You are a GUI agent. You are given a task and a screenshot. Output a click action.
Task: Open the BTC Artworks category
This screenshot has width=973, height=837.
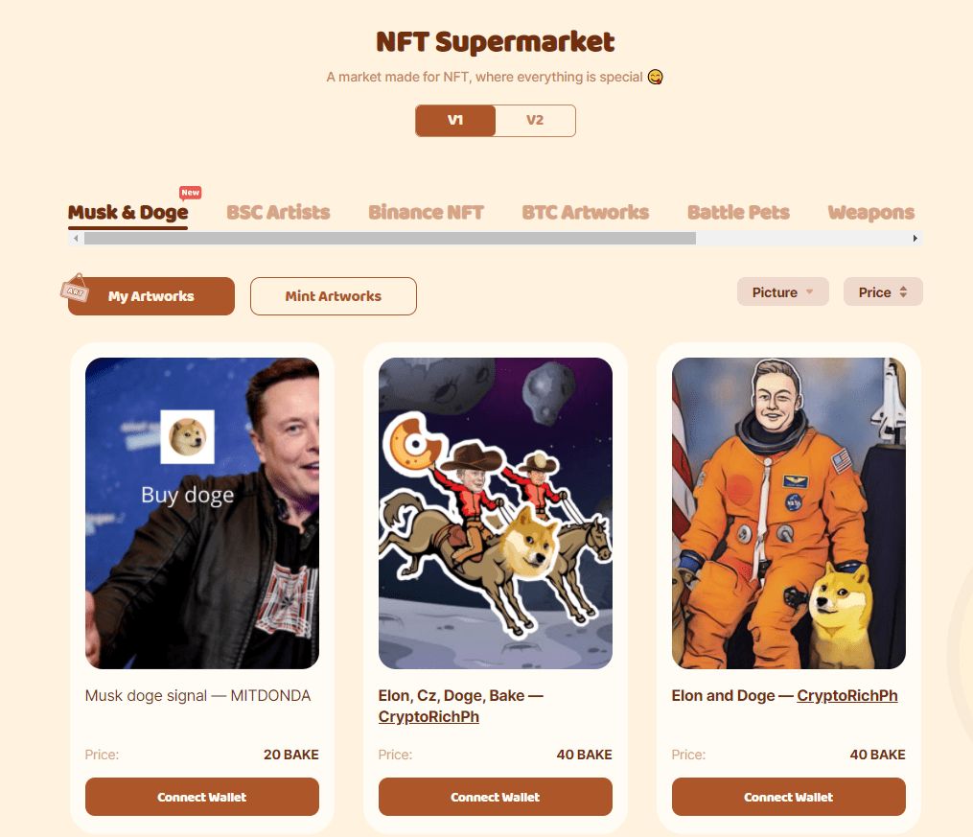click(585, 213)
